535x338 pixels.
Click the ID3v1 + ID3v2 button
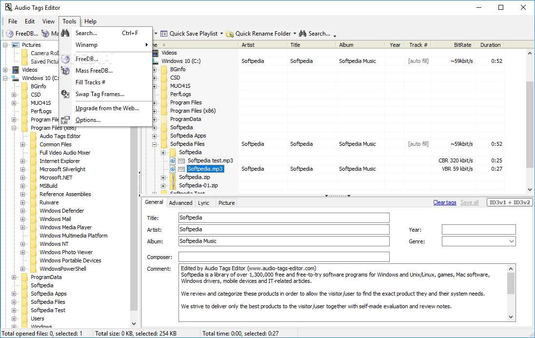(510, 202)
